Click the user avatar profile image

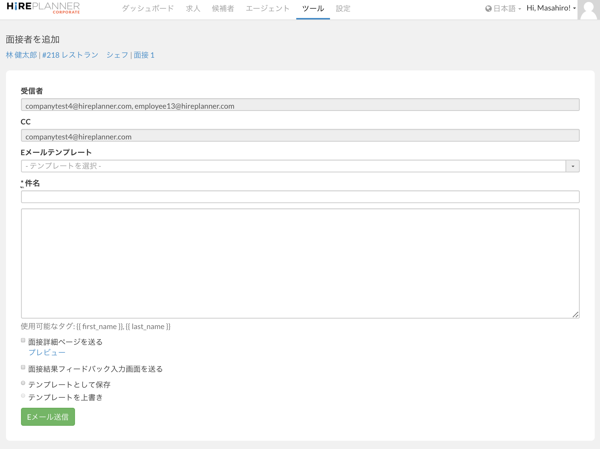[588, 10]
